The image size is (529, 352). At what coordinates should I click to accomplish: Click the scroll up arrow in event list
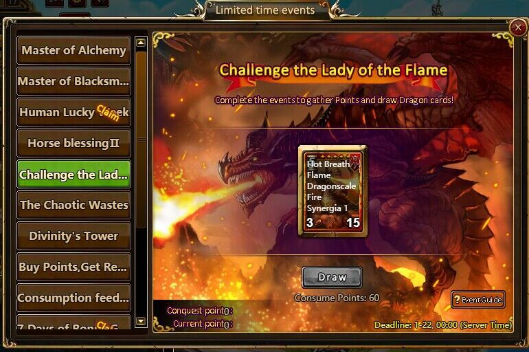coord(141,43)
